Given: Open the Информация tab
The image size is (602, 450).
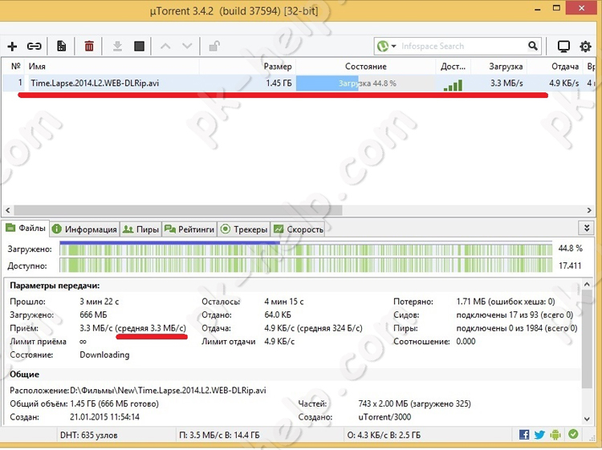Looking at the screenshot, I should pyautogui.click(x=84, y=229).
